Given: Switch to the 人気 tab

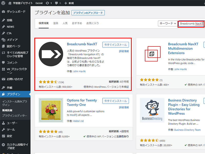Looking at the screenshot, I should [x=65, y=23].
